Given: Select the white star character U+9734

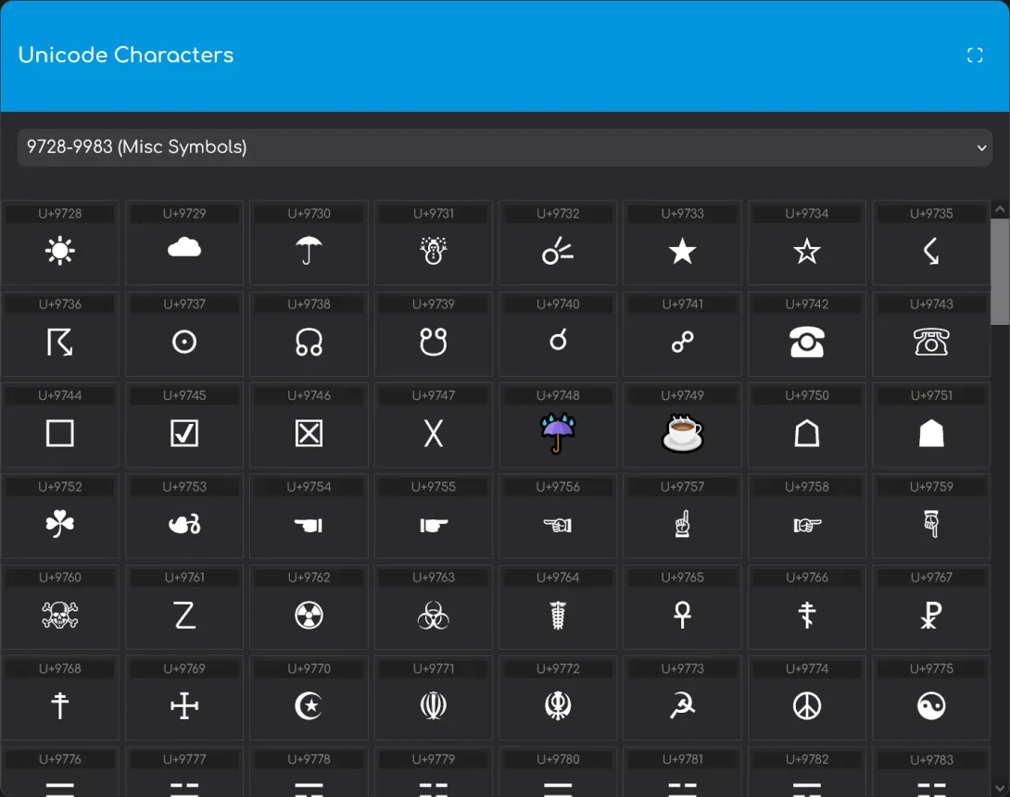Looking at the screenshot, I should pyautogui.click(x=806, y=250).
